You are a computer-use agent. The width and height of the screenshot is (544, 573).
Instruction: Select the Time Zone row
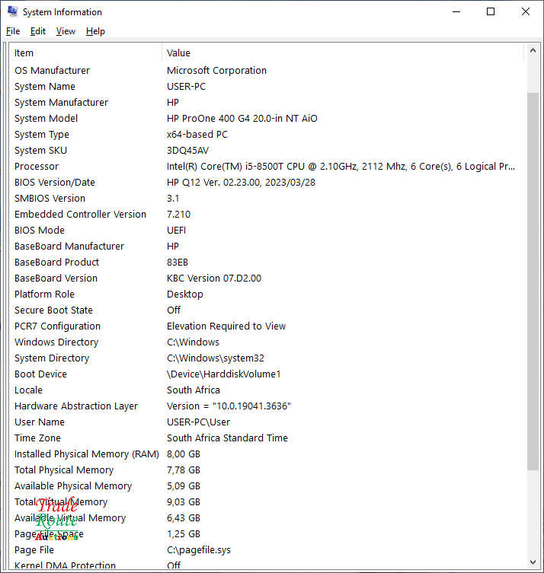[267, 438]
